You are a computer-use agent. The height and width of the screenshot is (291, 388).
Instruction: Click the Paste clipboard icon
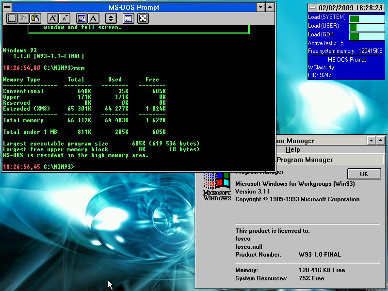tap(35, 18)
